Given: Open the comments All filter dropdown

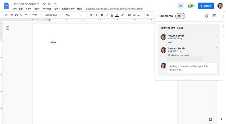Looking at the screenshot, I should coord(180,16).
